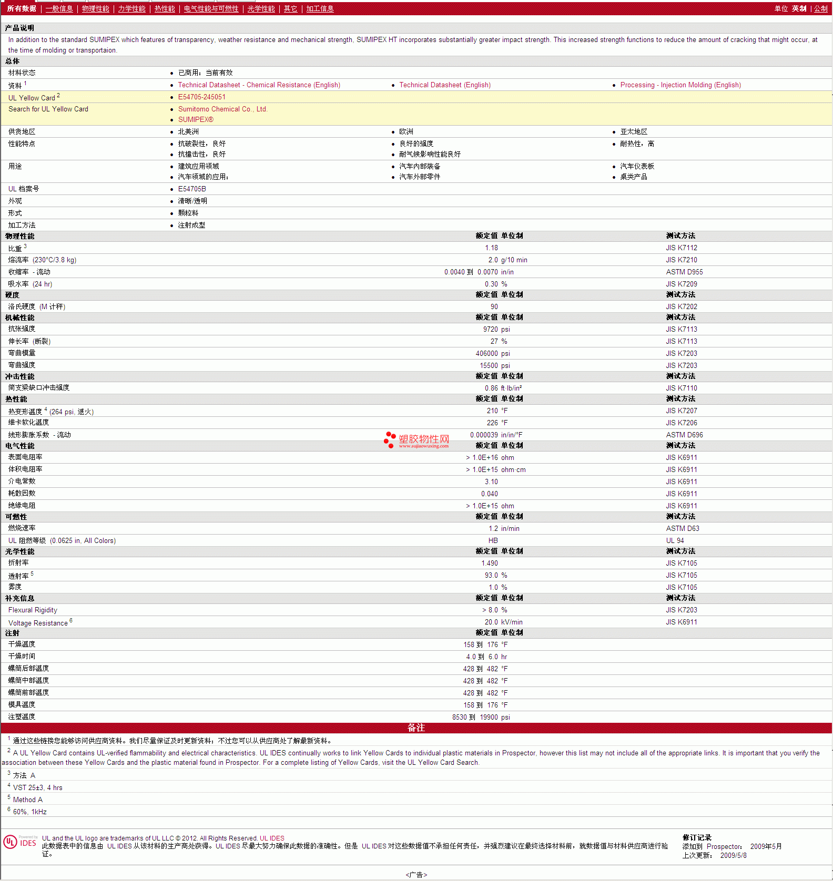Click the 吸水率 (24 hr) row label

[x=30, y=284]
